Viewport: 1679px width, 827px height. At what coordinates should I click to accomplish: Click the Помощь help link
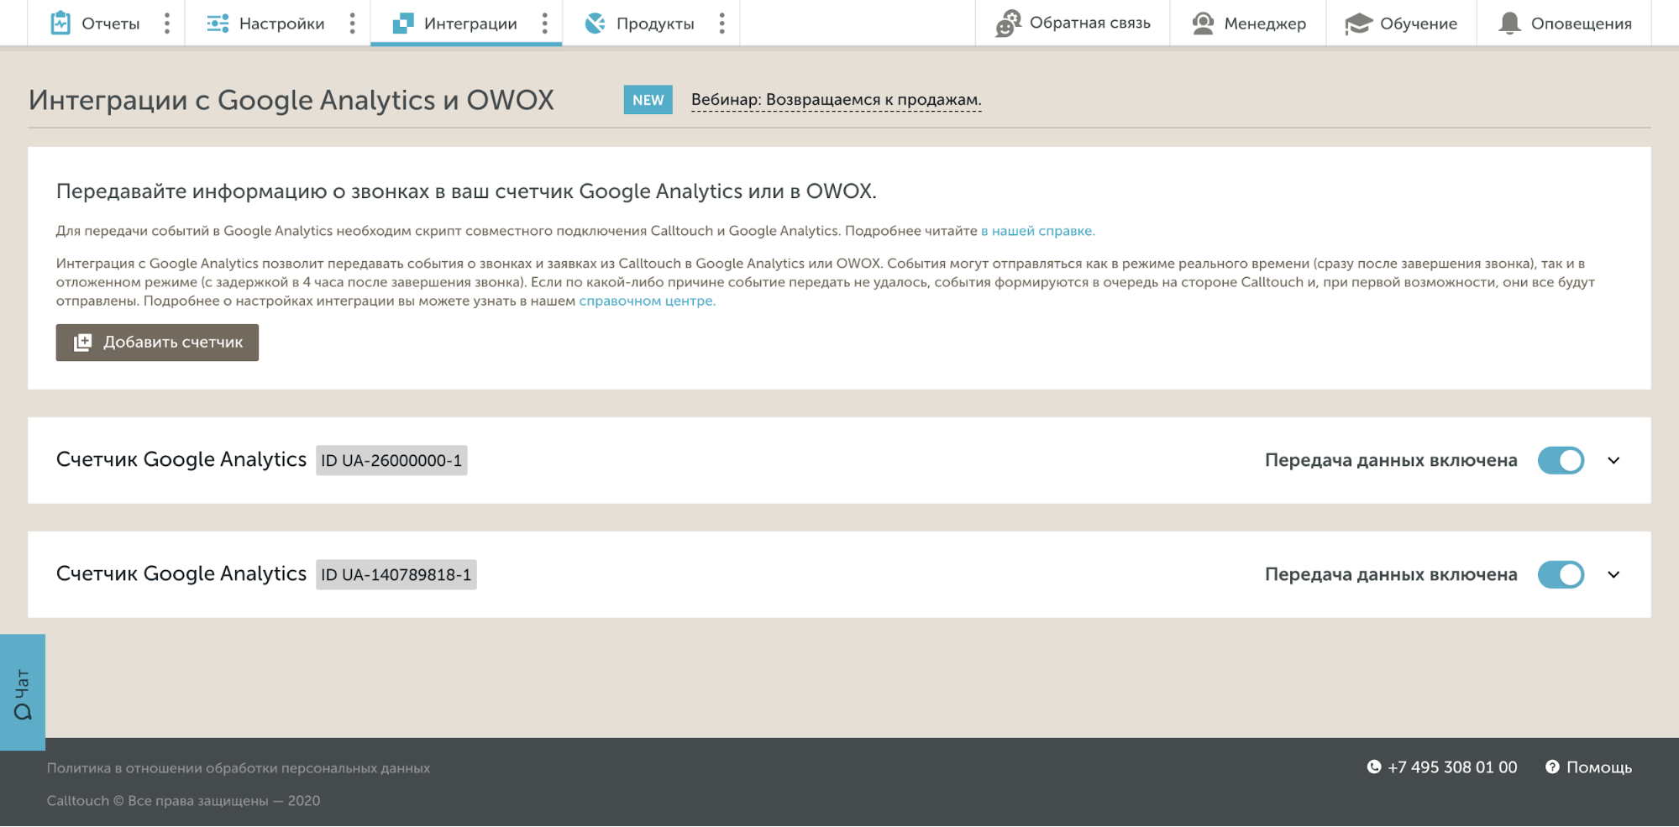click(x=1588, y=767)
